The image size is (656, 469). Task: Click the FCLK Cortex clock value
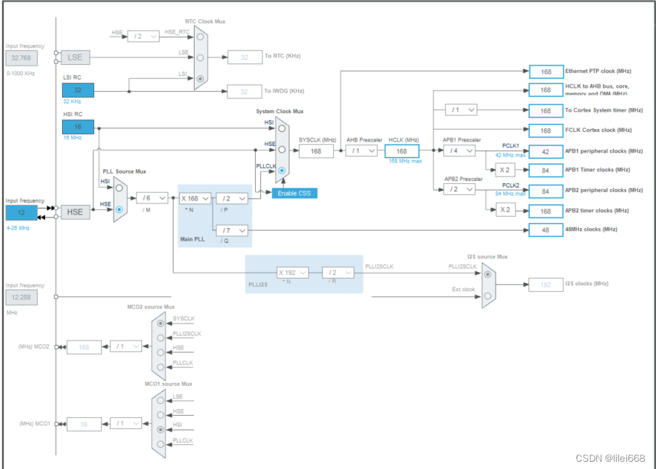[x=546, y=131]
